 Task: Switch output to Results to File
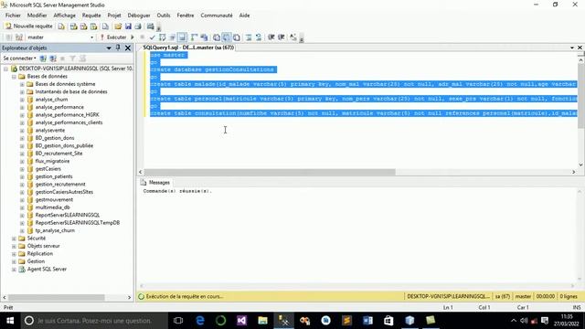pos(237,37)
